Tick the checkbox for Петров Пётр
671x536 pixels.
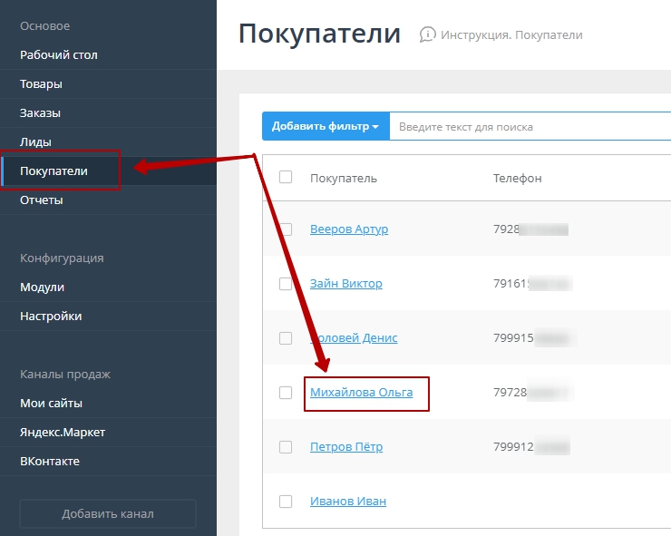pyautogui.click(x=286, y=447)
